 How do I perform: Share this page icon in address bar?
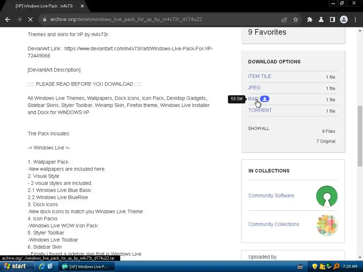tap(284, 20)
